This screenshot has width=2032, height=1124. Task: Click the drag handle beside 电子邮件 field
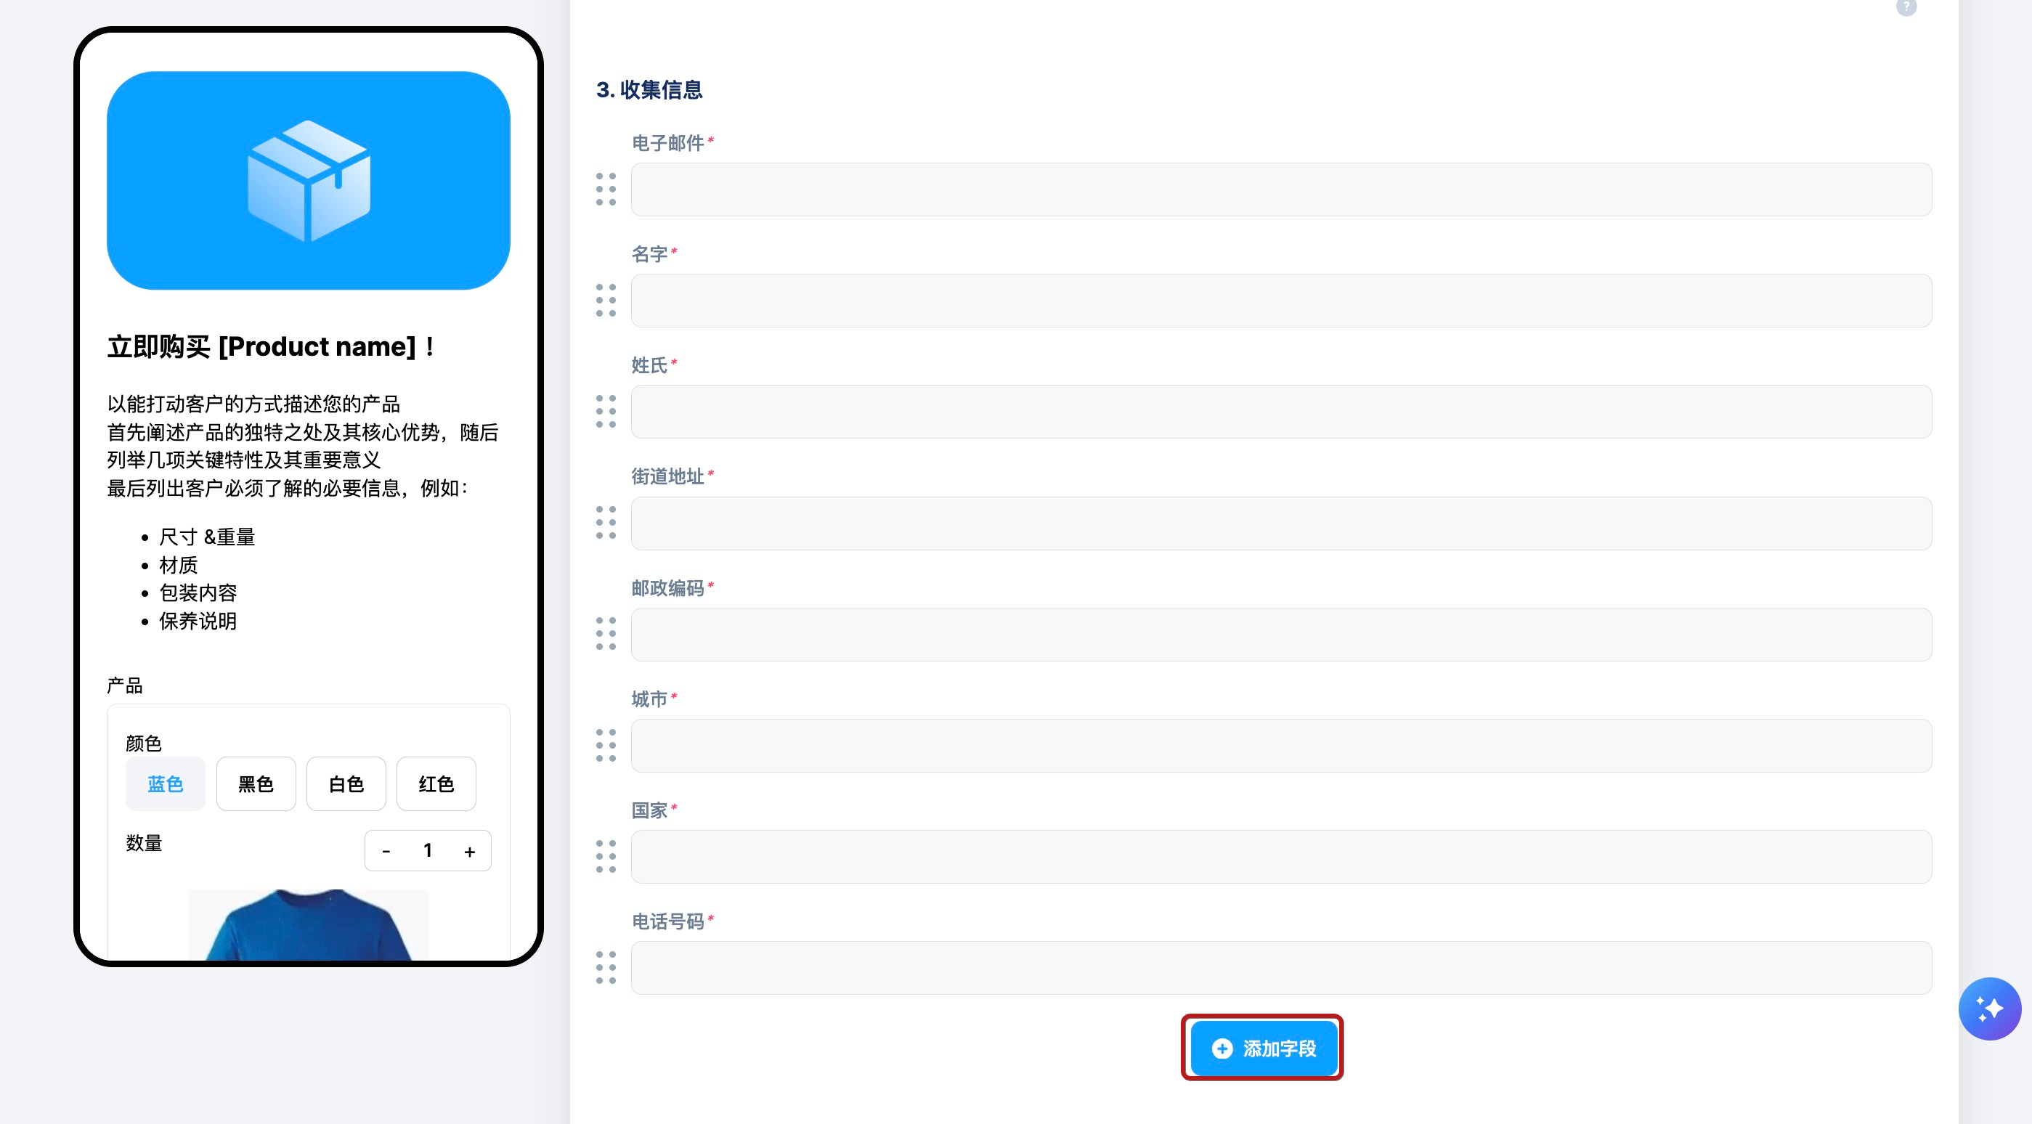606,190
